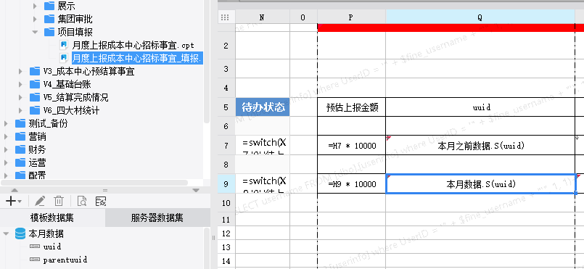The height and width of the screenshot is (269, 584).
Task: Click the uuid field icon
Action: (35, 247)
